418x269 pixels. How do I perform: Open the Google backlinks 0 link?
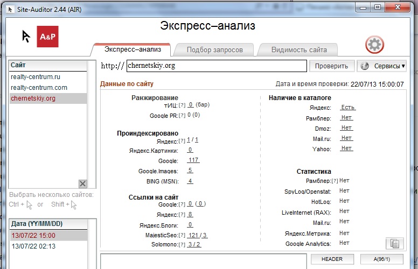click(190, 204)
